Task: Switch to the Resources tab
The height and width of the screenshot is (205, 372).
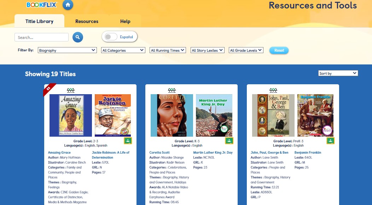Action: [87, 21]
